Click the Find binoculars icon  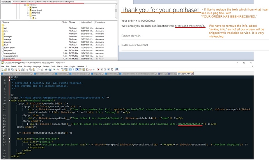46,70
